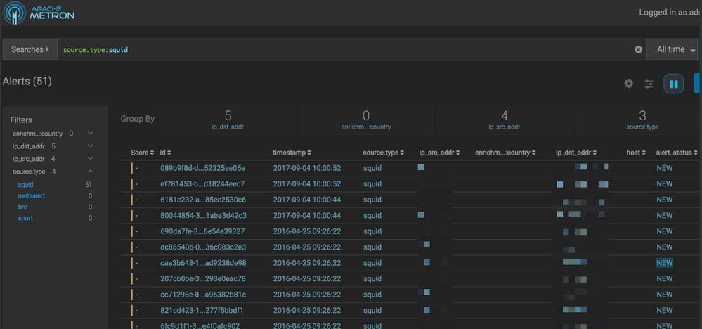This screenshot has height=329, width=702.
Task: Expand the ip_src_addr filter
Action: pos(91,159)
